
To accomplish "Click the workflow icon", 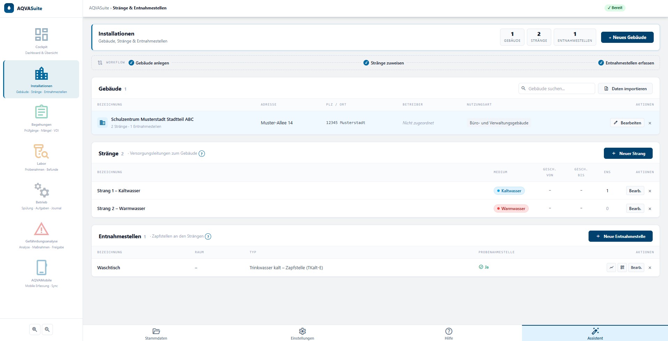I will coord(100,63).
